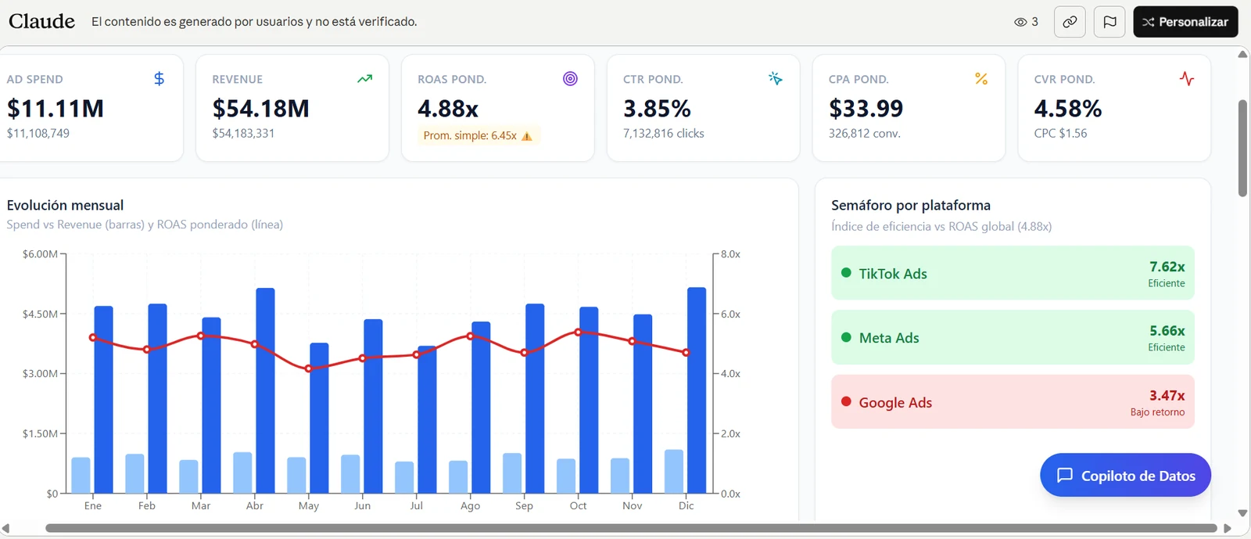The height and width of the screenshot is (539, 1251).
Task: Click the orange percent icon in CPA POND. card
Action: [x=981, y=79]
